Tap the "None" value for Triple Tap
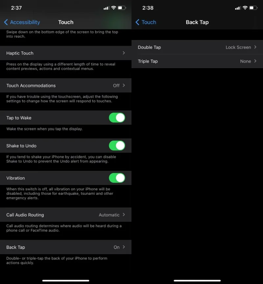The width and height of the screenshot is (263, 284). [x=246, y=61]
